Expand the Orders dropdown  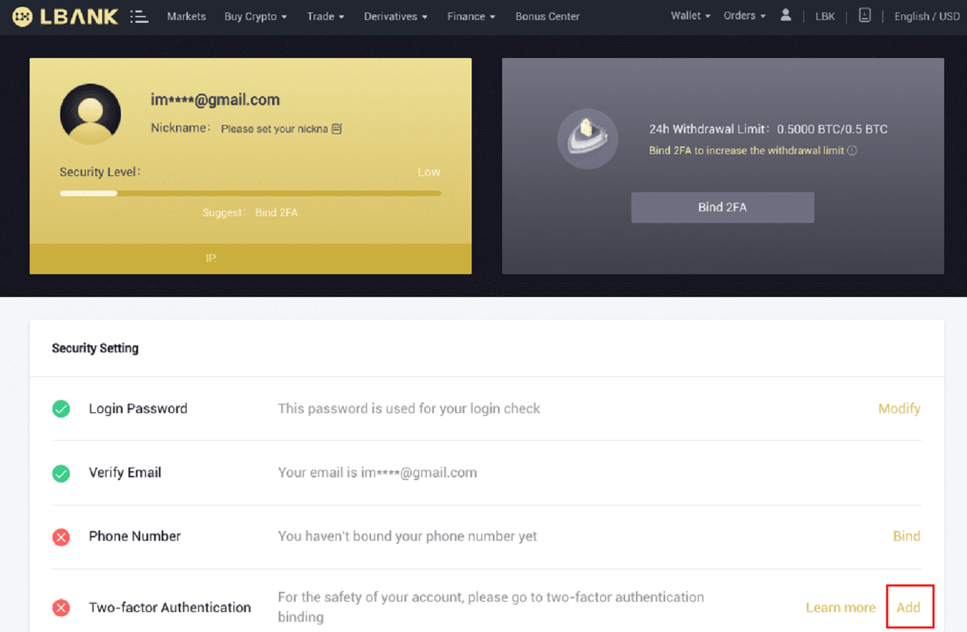point(745,15)
